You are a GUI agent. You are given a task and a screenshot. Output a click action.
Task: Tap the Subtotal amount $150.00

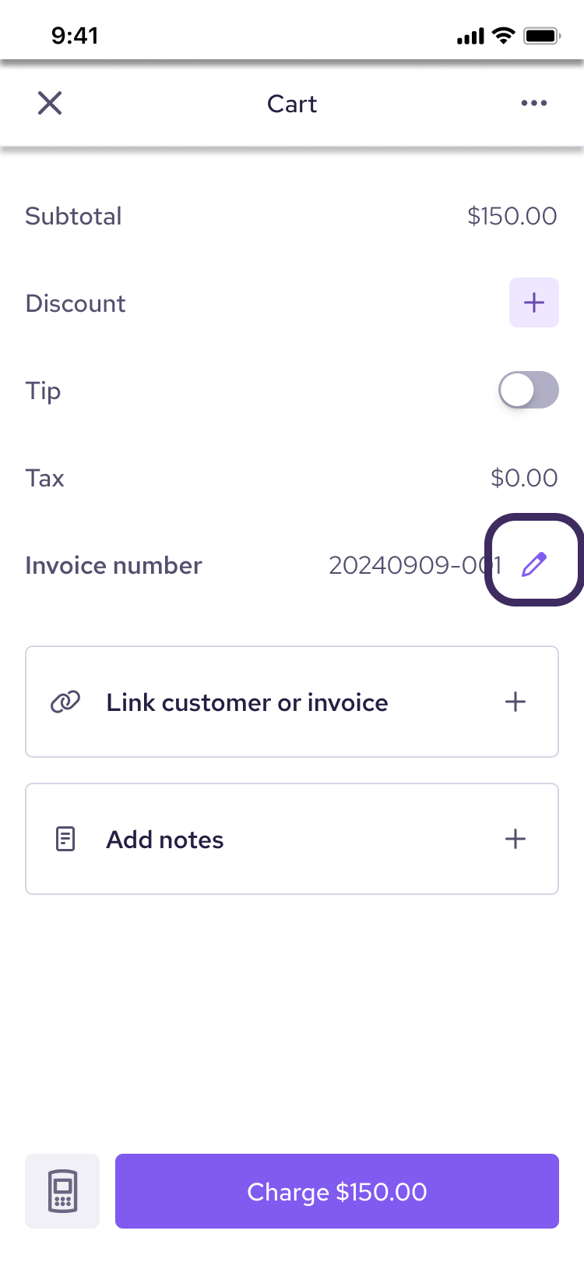[512, 216]
